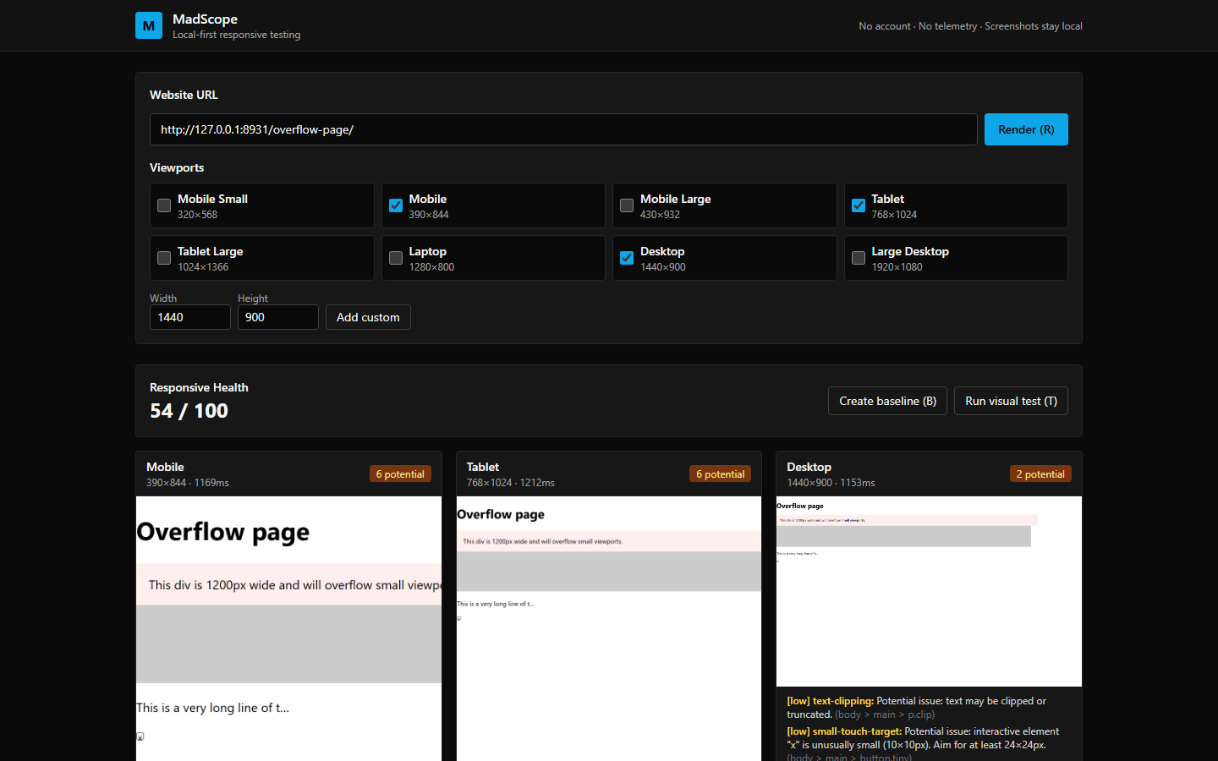Enable the Tablet Large 1024×1366 viewport
1218x761 pixels.
[x=164, y=258]
